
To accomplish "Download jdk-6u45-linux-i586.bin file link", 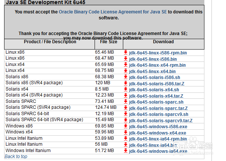I will point(153,59).
